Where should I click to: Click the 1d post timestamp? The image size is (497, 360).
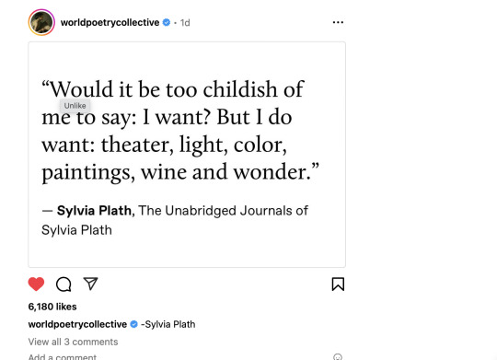(185, 23)
